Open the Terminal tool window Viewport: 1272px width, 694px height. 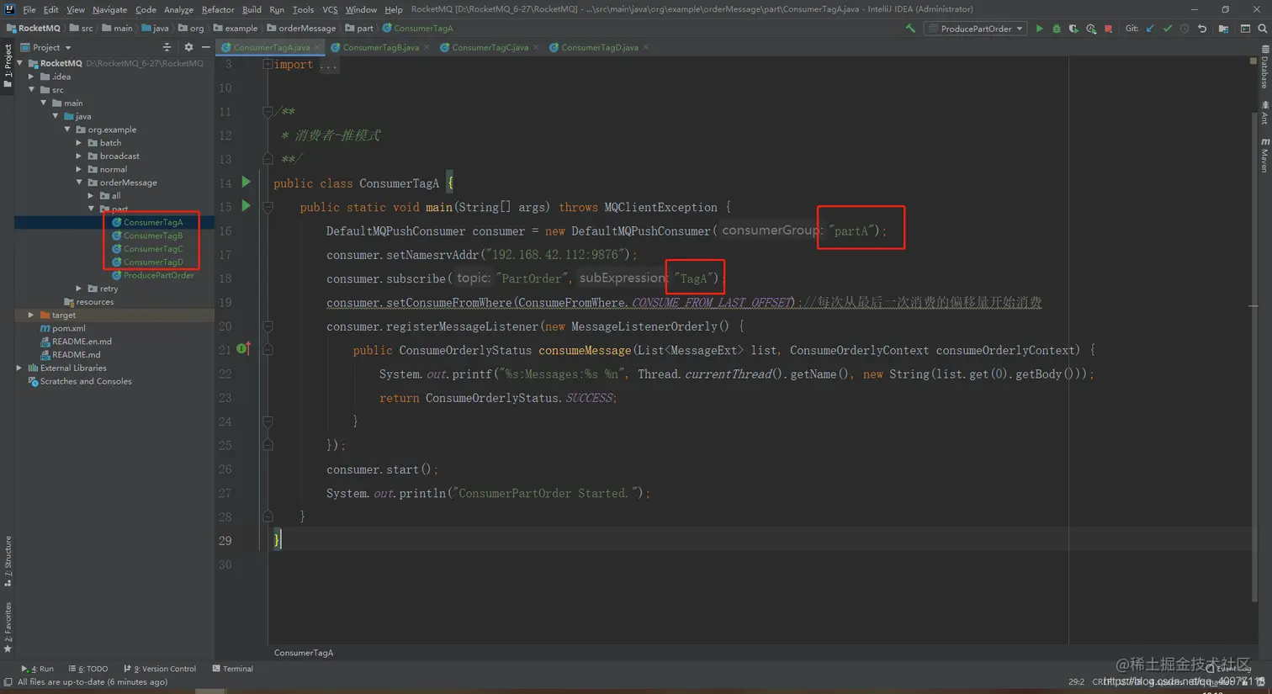click(233, 669)
